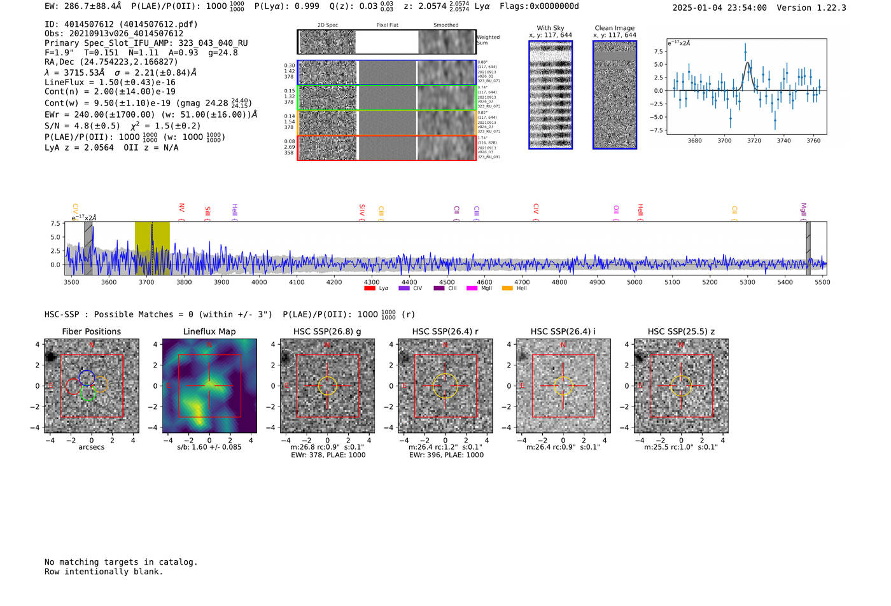This screenshot has height=606, width=891.
Task: Click the yellow aperture circle in the HSC r image
Action: 445,386
